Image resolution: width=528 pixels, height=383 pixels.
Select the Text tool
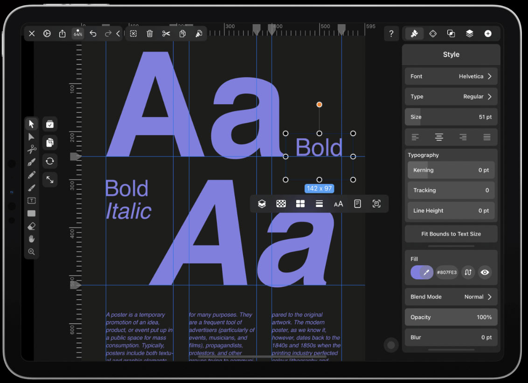pos(31,201)
